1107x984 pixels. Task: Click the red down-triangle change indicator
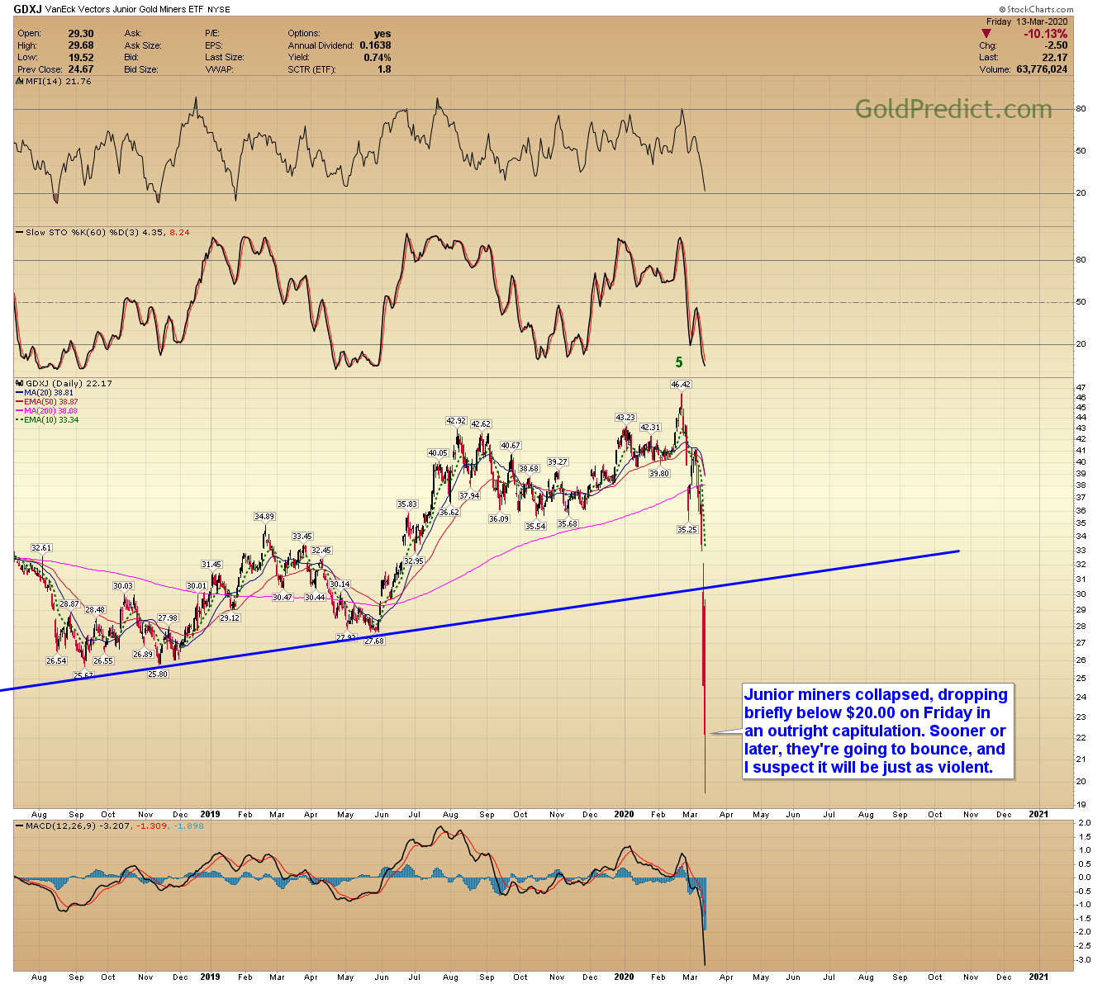click(986, 34)
